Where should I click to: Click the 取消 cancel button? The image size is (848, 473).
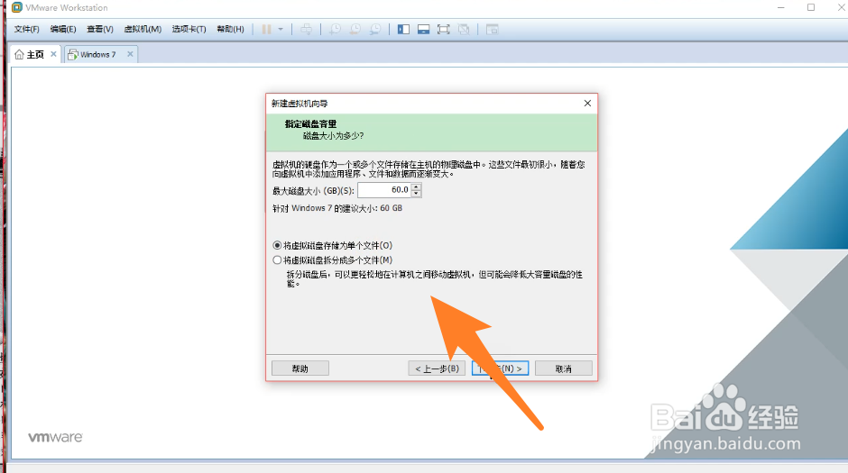click(x=564, y=368)
